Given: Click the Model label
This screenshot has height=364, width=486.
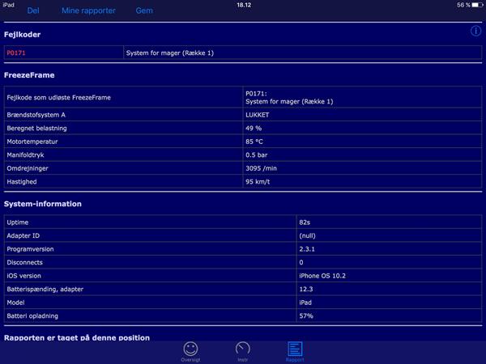Looking at the screenshot, I should [15, 303].
